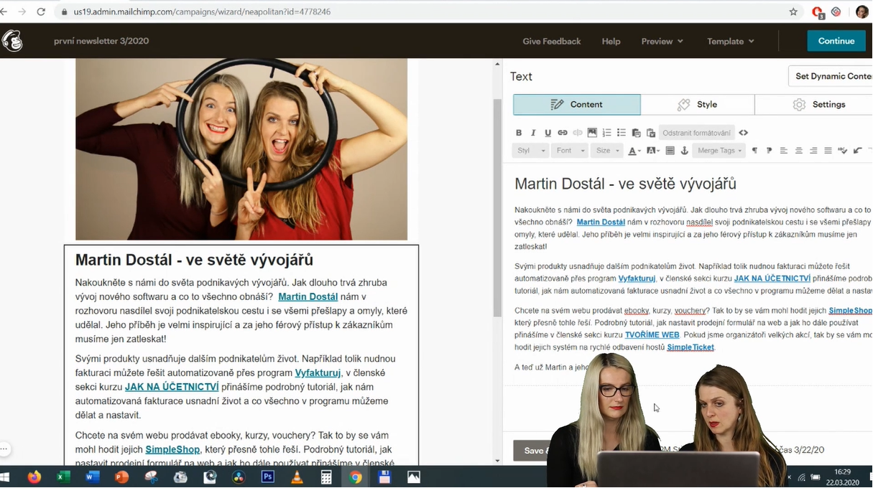
Task: Open Firefox from the taskbar
Action: [x=34, y=477]
